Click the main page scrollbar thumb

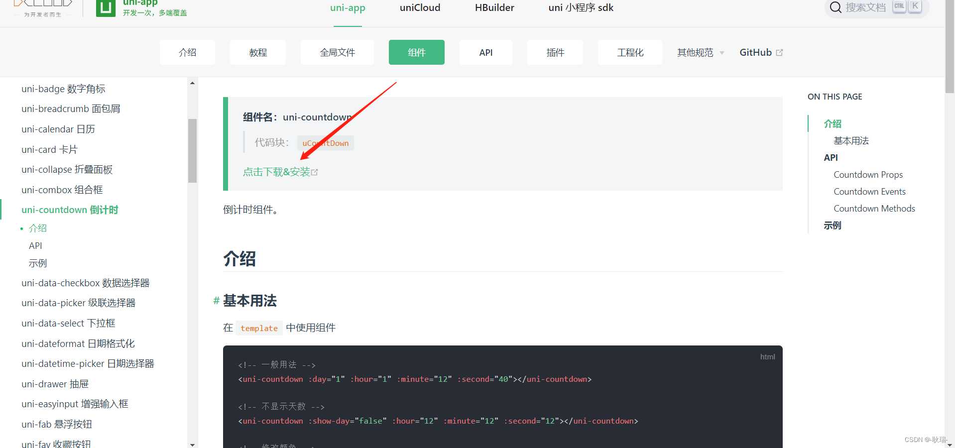coord(950,46)
